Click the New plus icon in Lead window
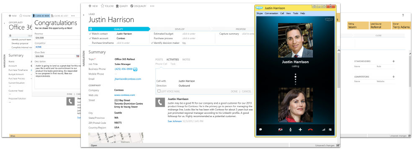This screenshot has height=150, width=413. coord(90,6)
